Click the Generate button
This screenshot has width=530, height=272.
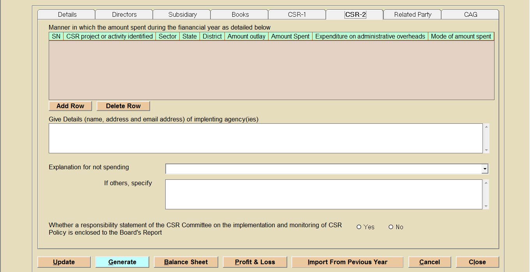tap(122, 262)
